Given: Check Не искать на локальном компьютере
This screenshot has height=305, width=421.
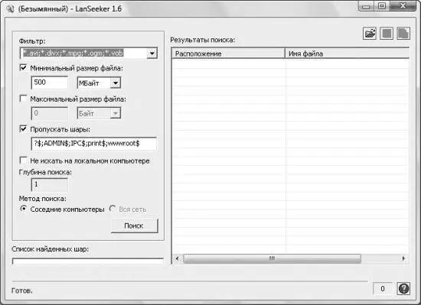Looking at the screenshot, I should tap(24, 161).
